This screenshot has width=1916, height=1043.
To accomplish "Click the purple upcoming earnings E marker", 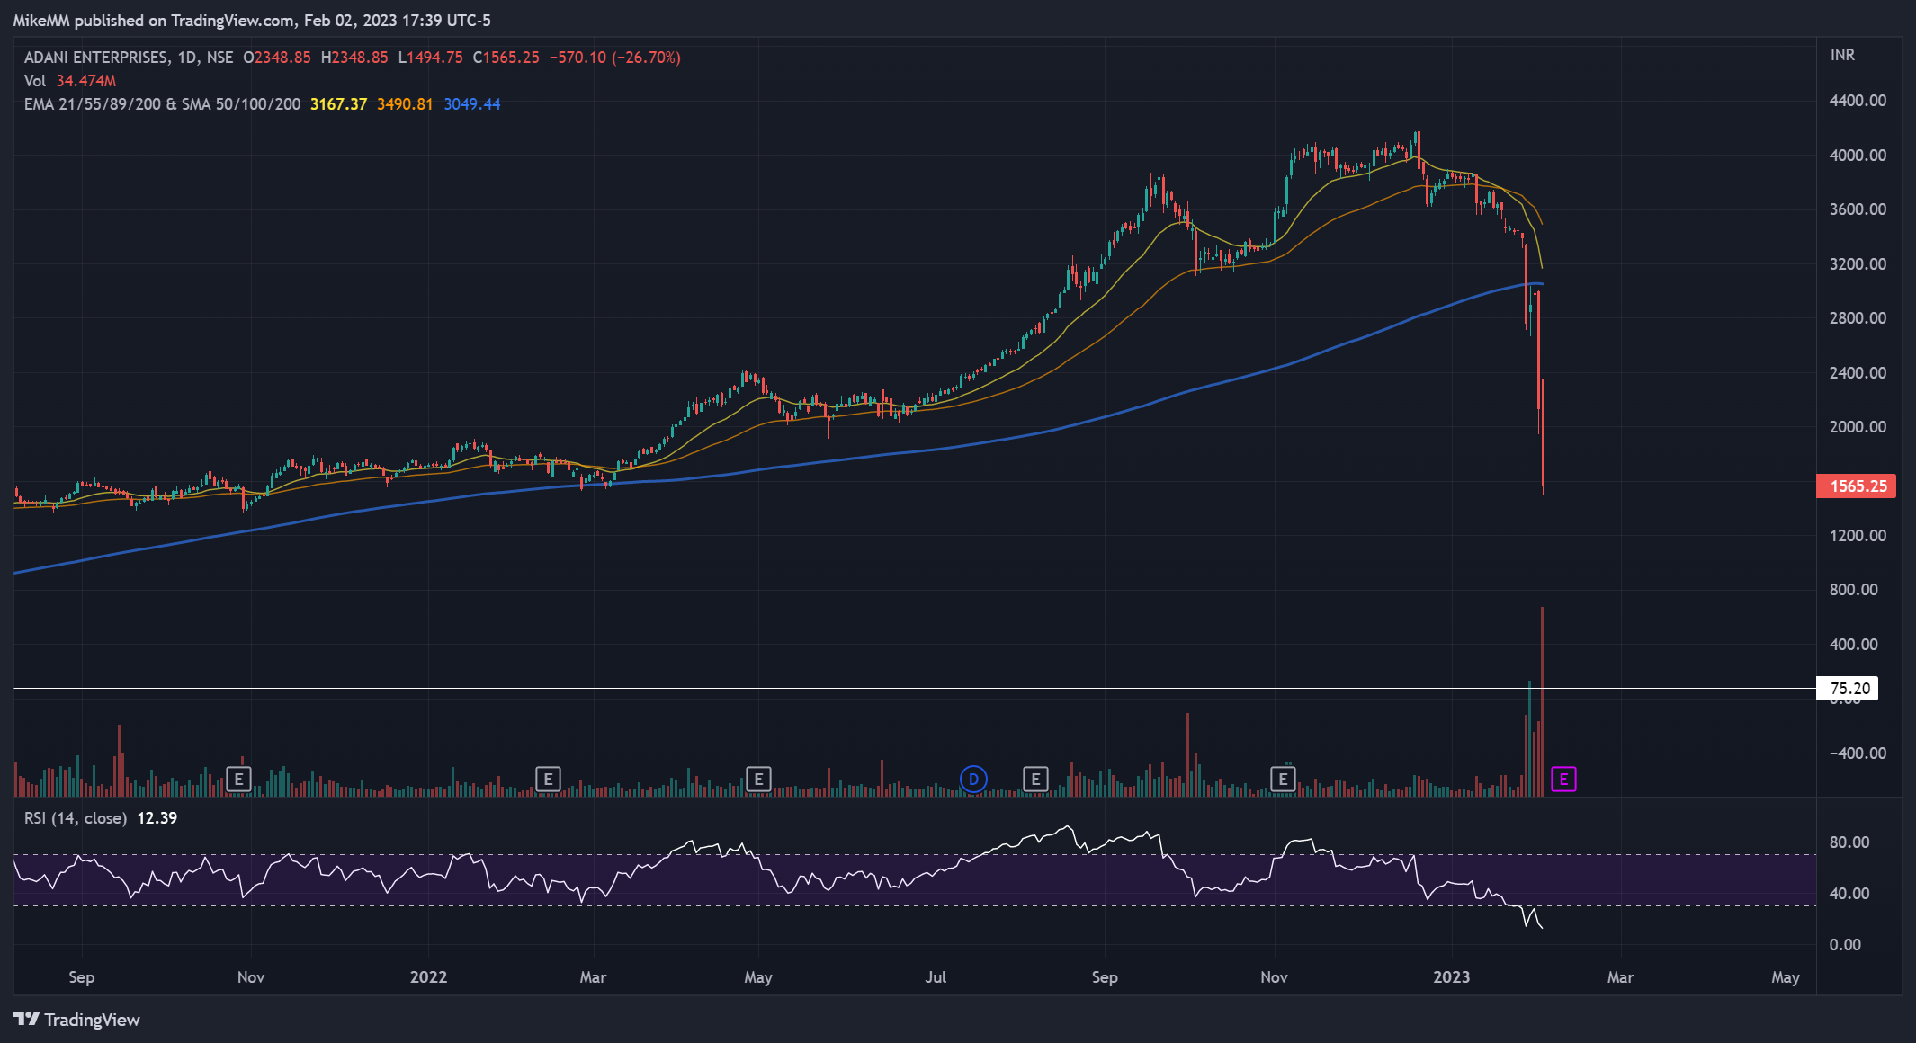I will tap(1563, 779).
